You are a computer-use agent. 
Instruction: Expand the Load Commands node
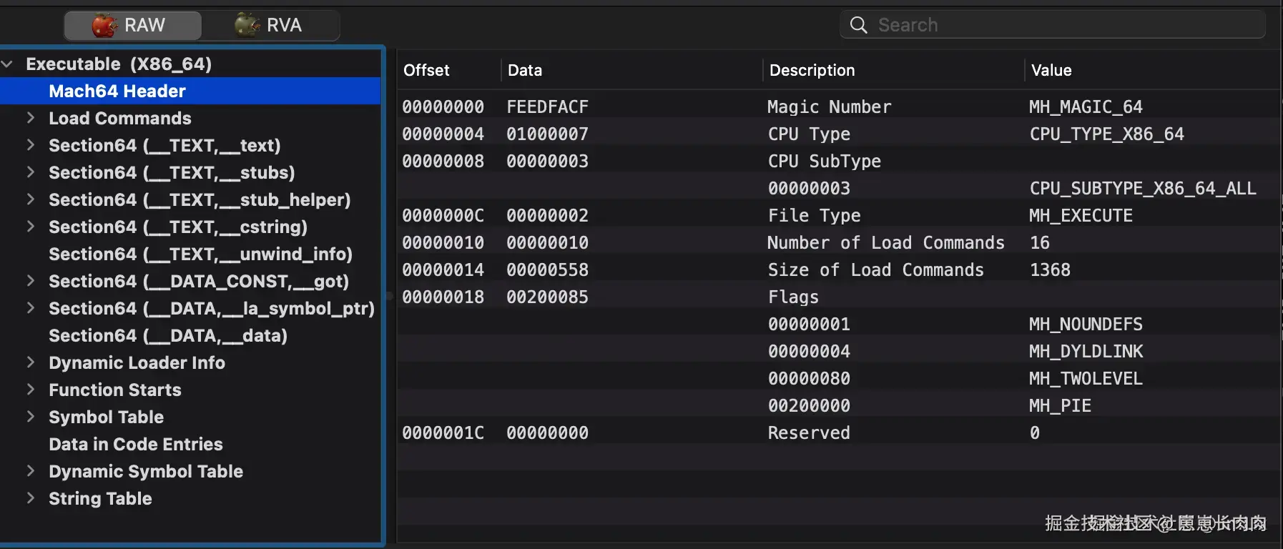31,118
